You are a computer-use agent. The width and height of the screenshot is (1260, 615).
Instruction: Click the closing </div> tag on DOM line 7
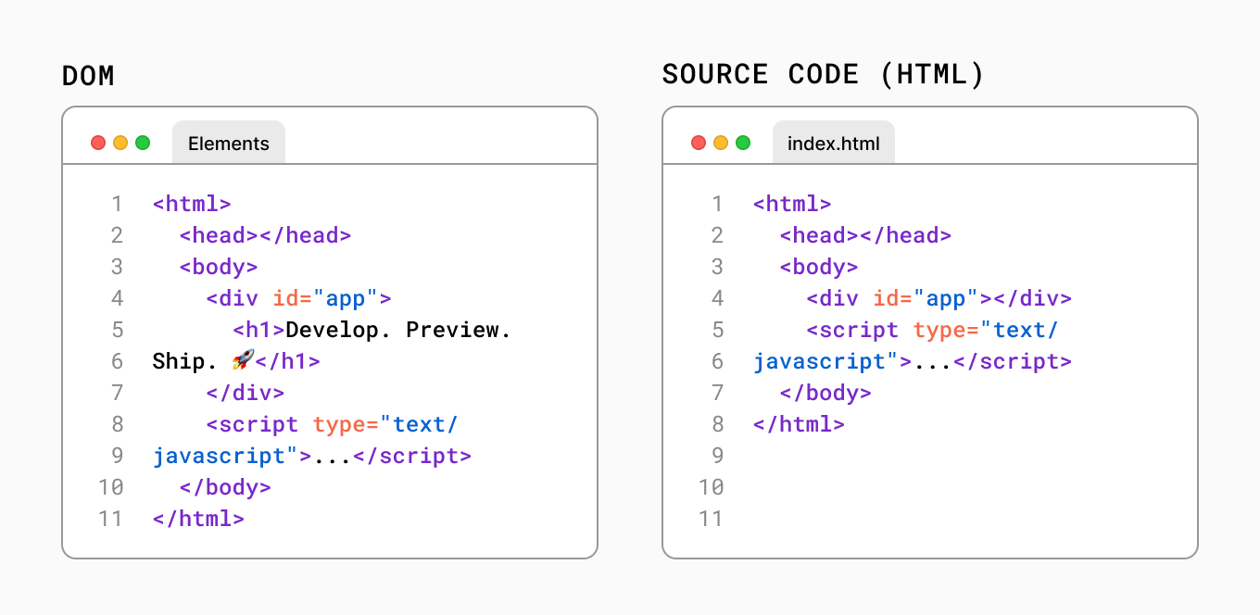click(x=246, y=393)
